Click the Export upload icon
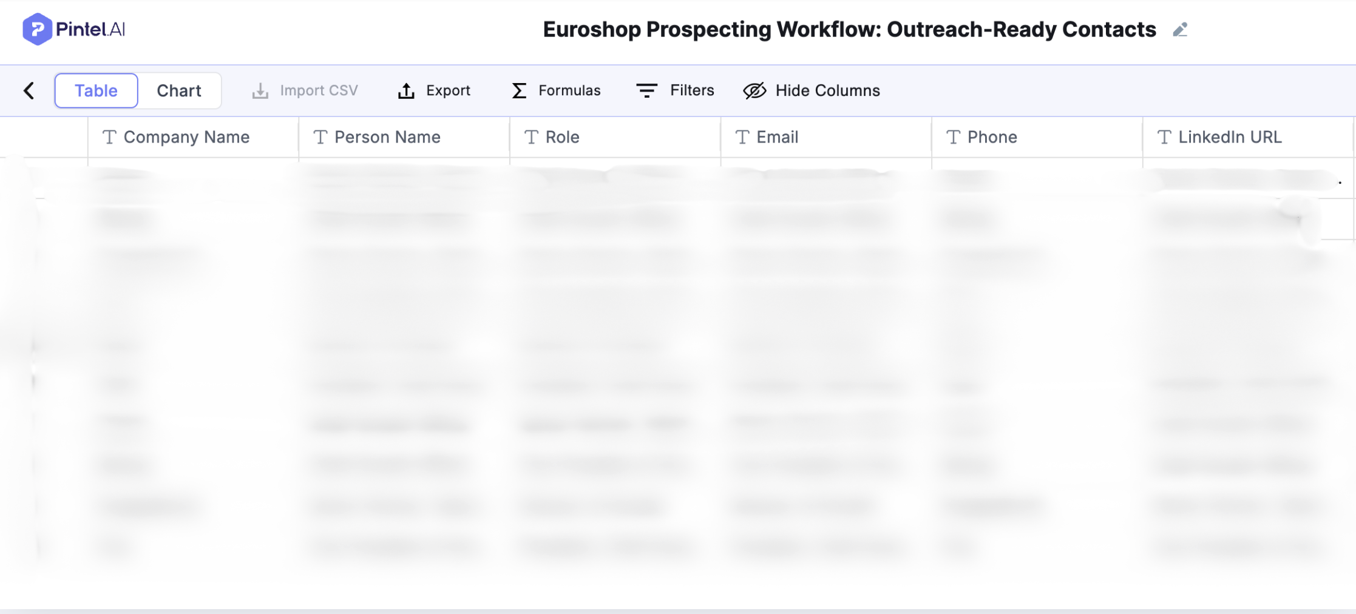The image size is (1356, 614). [406, 91]
